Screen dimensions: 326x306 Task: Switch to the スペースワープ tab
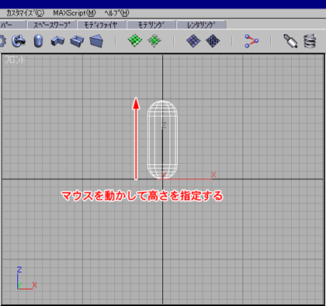click(52, 25)
